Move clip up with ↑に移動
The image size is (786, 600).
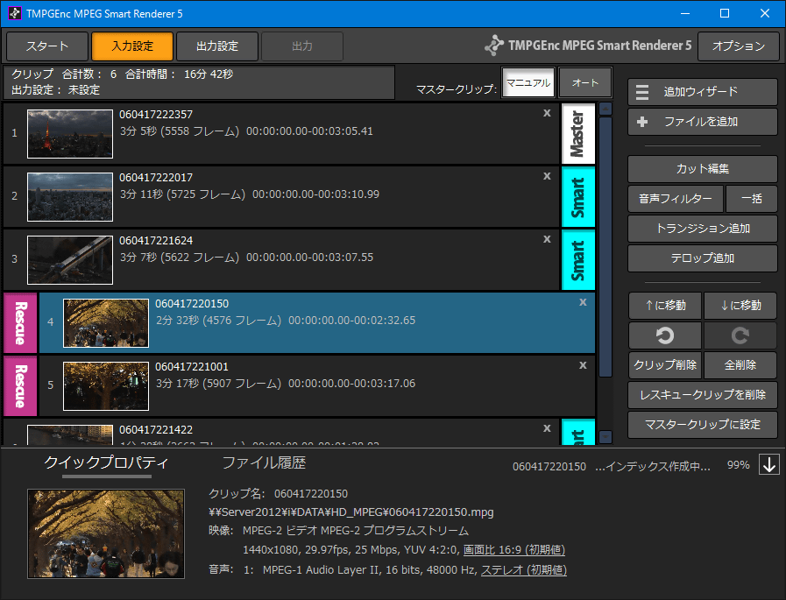(665, 306)
